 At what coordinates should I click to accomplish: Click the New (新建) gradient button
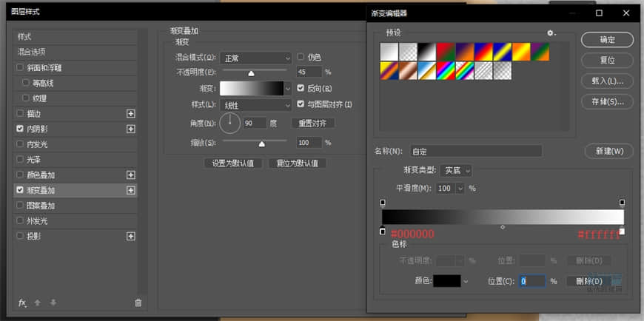(609, 151)
